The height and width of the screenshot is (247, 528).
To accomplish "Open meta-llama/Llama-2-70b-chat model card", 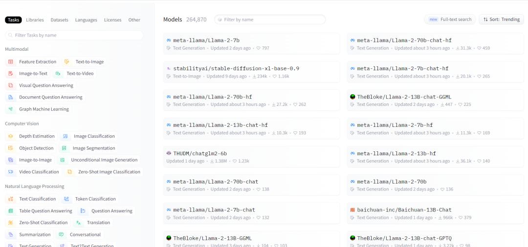I will pos(252,185).
